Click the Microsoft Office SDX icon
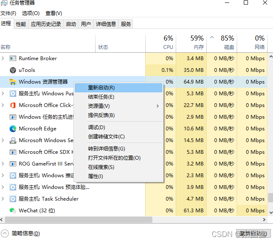 [x=13, y=152]
